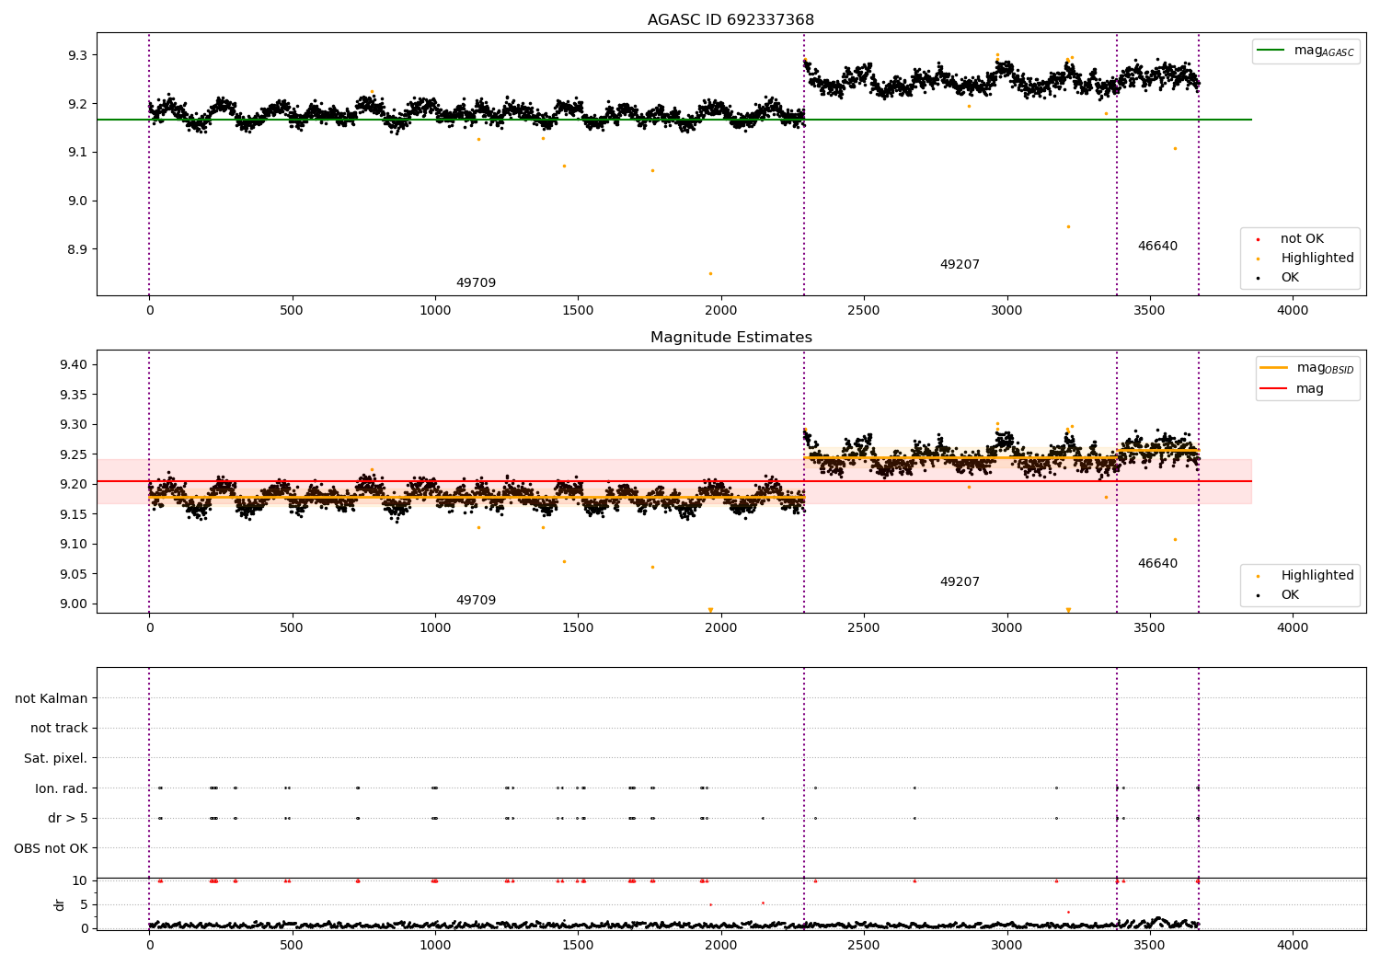The image size is (1380, 966).
Task: Click the 'not track' flag label
Action: (x=59, y=728)
